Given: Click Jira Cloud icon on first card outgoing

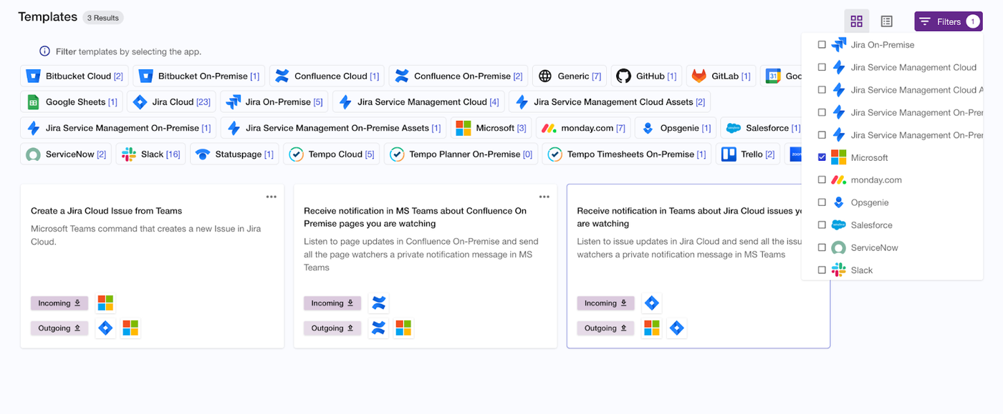Looking at the screenshot, I should coord(105,328).
